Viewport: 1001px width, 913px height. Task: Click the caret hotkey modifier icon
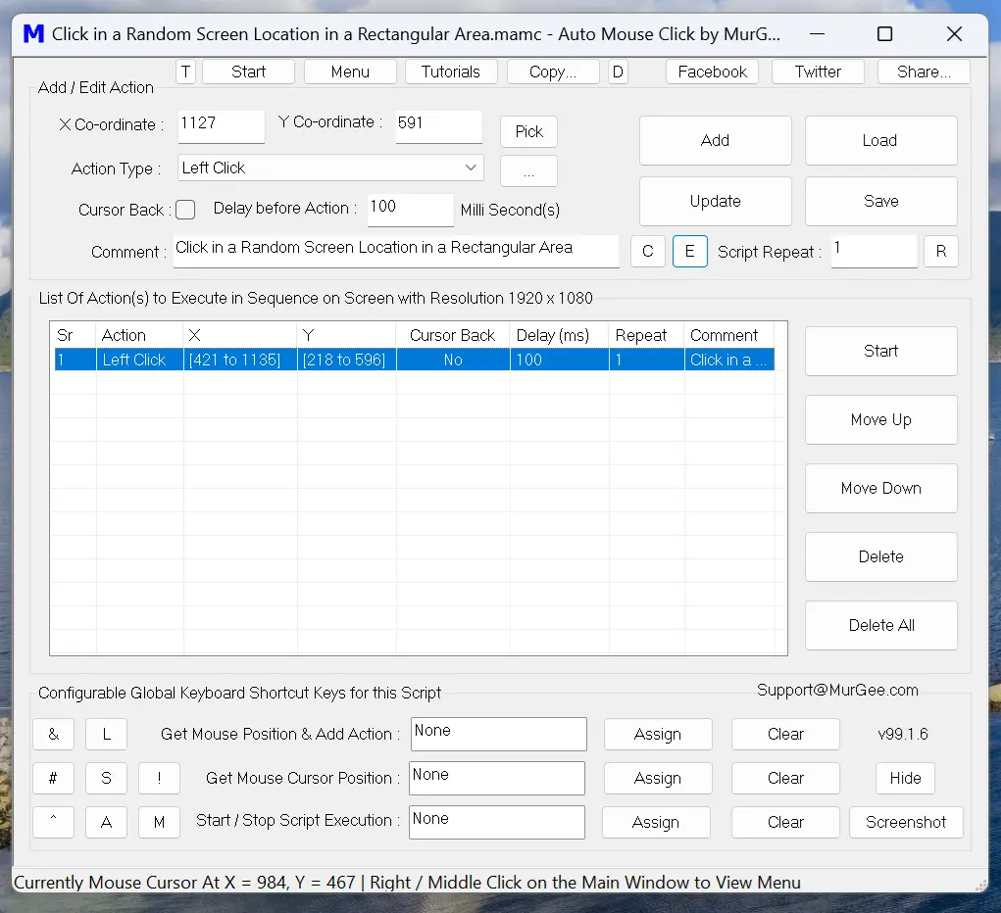[53, 822]
